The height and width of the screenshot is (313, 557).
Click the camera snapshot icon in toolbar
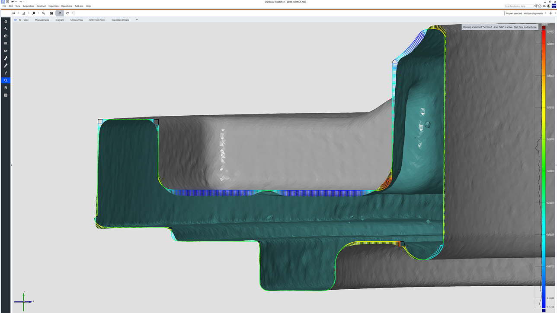[x=51, y=13]
